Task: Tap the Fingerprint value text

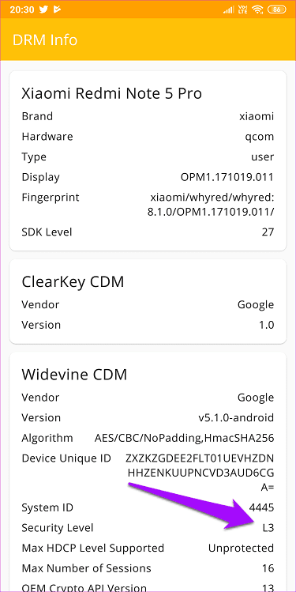Action: [212, 205]
